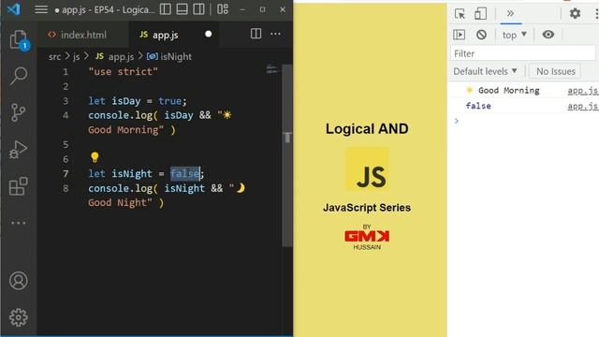Click the console prompt chevron
599x337 pixels.
pos(457,121)
